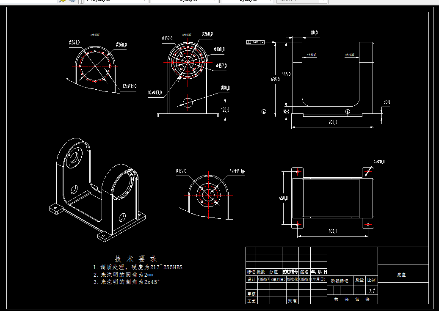Click the 批准 cell in title block

point(292,301)
